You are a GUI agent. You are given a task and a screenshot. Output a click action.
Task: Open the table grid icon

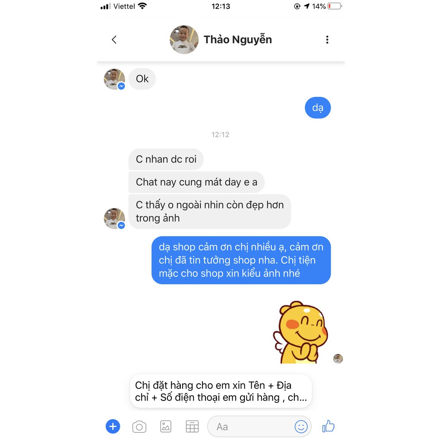[x=192, y=426]
